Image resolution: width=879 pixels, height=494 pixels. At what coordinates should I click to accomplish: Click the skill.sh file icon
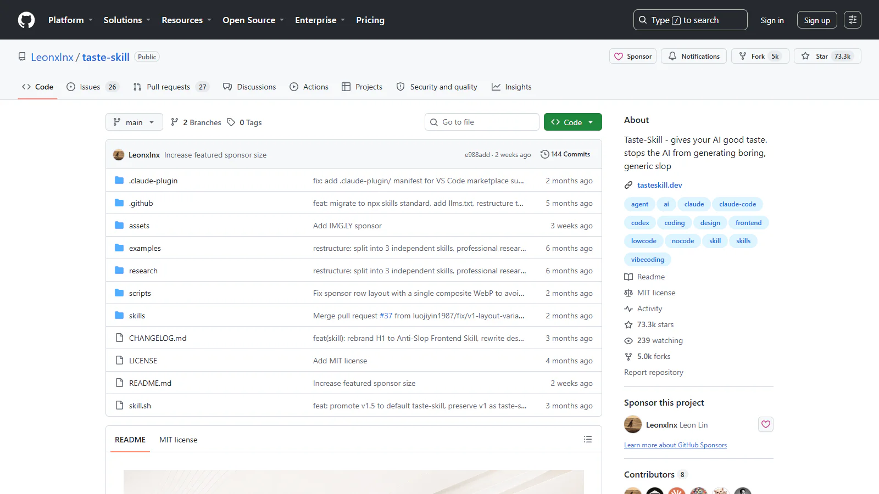tap(119, 405)
